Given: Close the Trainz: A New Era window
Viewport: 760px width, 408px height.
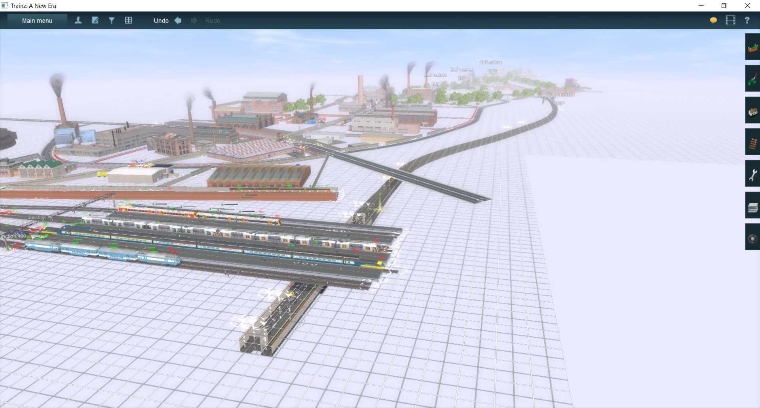Looking at the screenshot, I should click(x=747, y=6).
